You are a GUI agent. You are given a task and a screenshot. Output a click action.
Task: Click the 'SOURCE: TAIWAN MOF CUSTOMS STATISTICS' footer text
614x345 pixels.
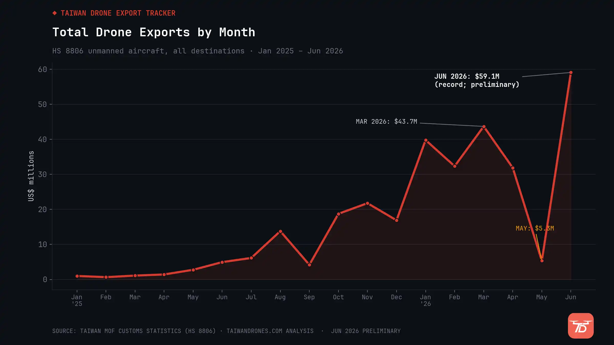coord(134,331)
